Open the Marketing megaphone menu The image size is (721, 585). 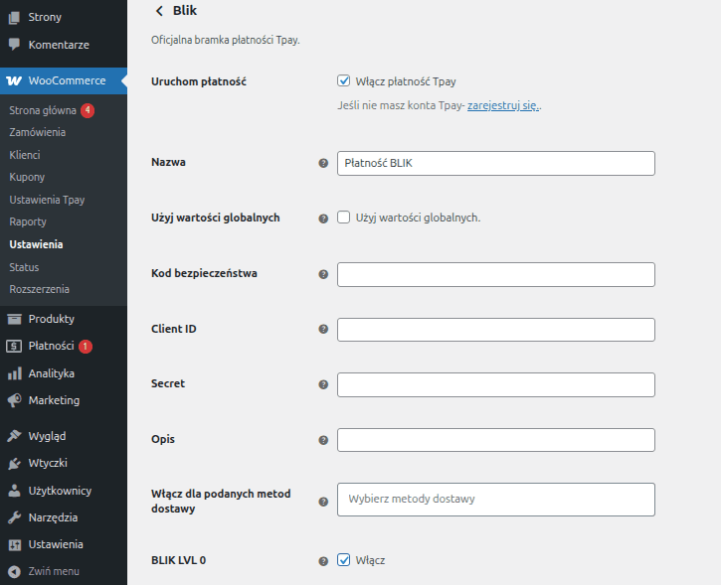pos(15,400)
